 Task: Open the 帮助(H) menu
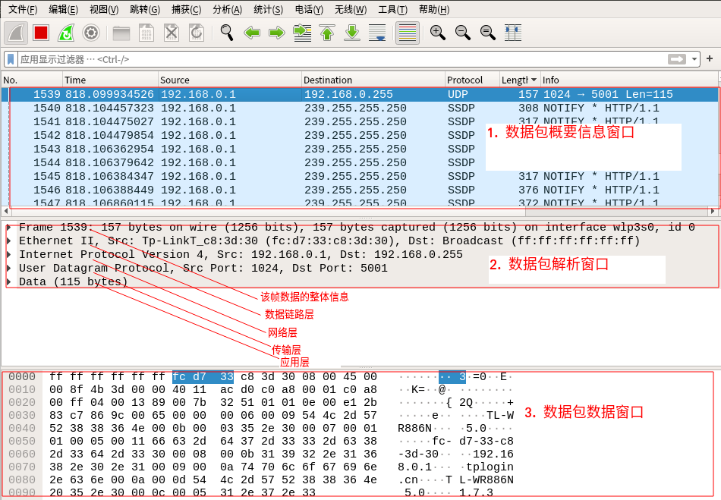(434, 10)
